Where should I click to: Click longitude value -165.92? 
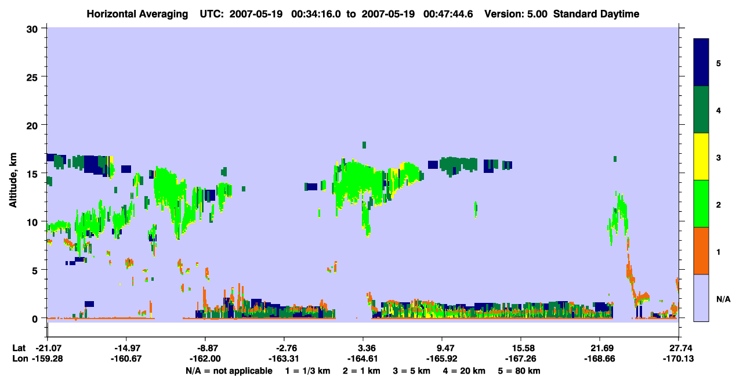pos(442,359)
